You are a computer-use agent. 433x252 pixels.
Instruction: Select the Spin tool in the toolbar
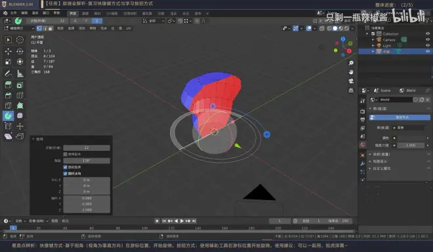tap(8, 115)
